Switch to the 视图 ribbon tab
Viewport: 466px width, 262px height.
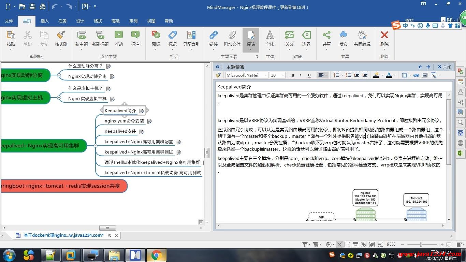coord(151,21)
